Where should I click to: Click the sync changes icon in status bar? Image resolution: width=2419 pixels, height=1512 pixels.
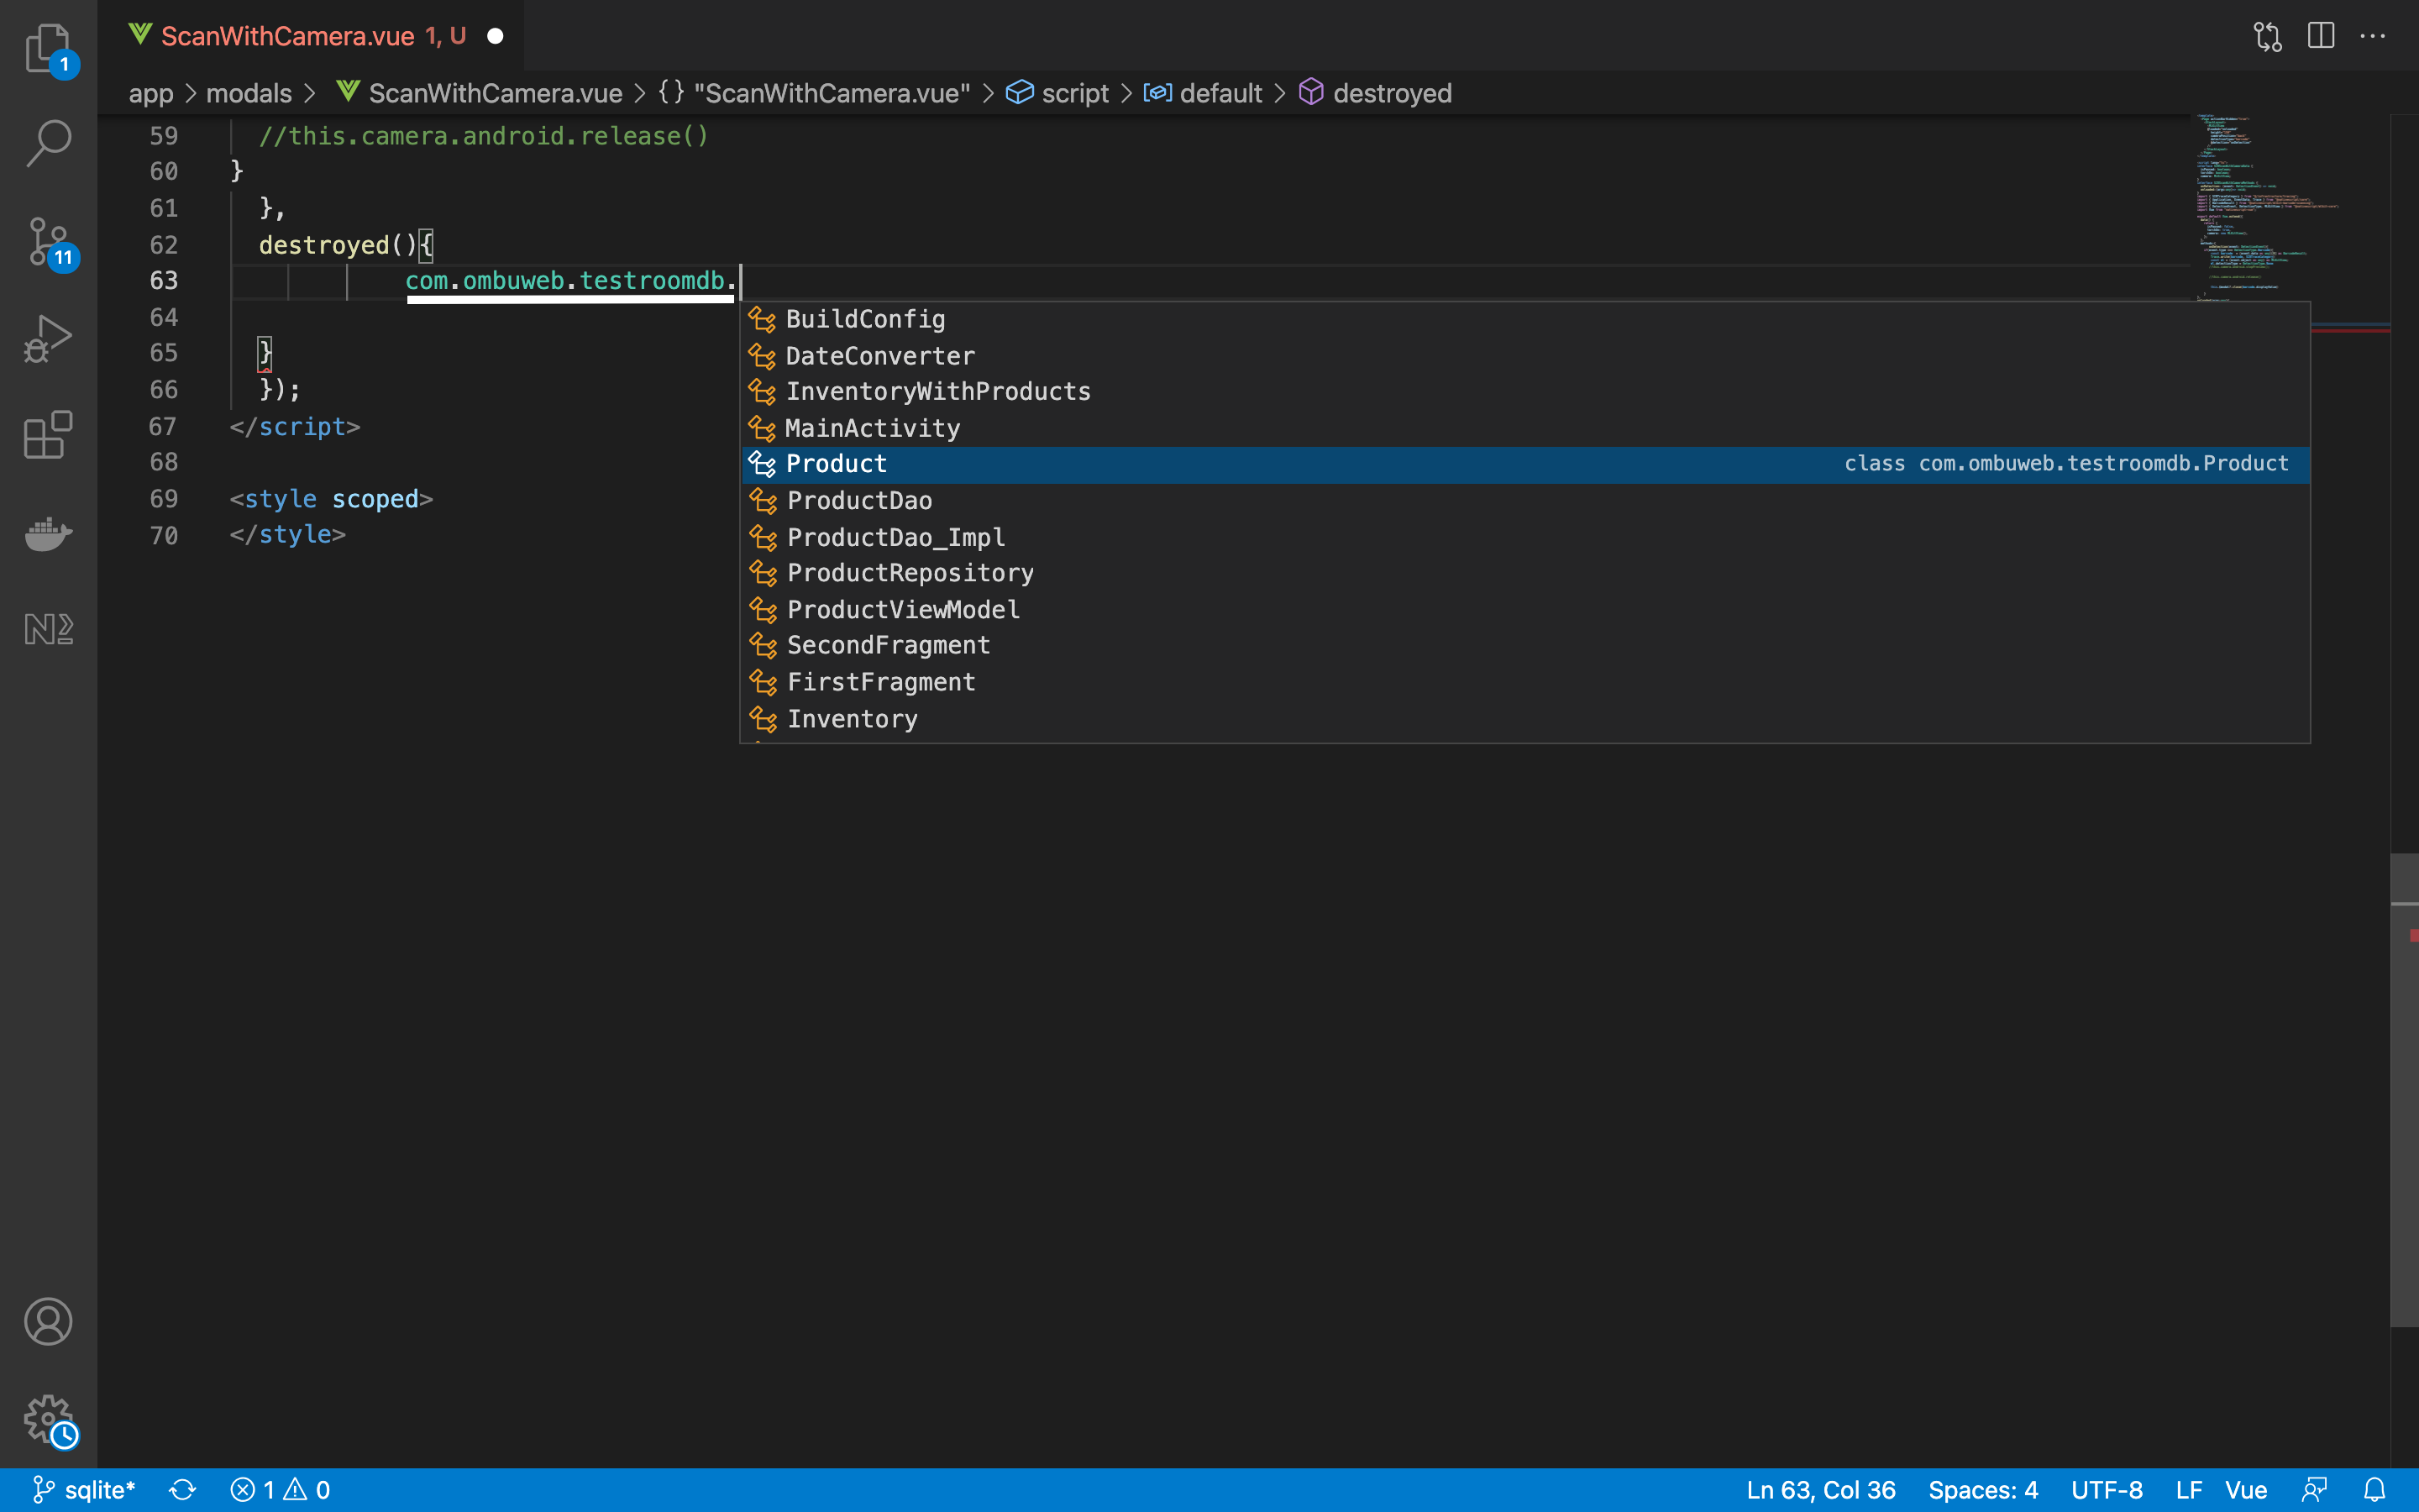pyautogui.click(x=183, y=1489)
